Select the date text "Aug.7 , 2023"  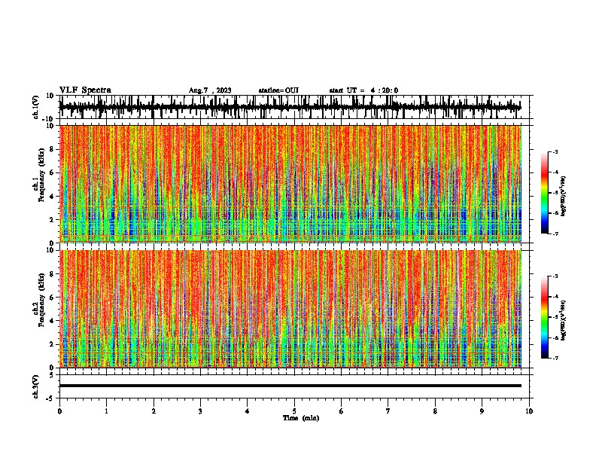[210, 90]
